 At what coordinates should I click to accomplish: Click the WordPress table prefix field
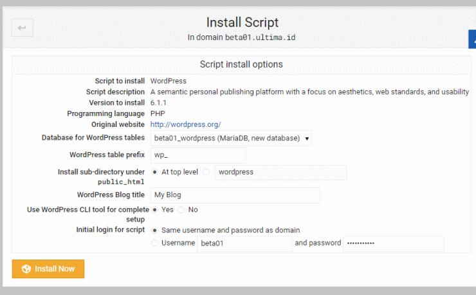point(198,155)
